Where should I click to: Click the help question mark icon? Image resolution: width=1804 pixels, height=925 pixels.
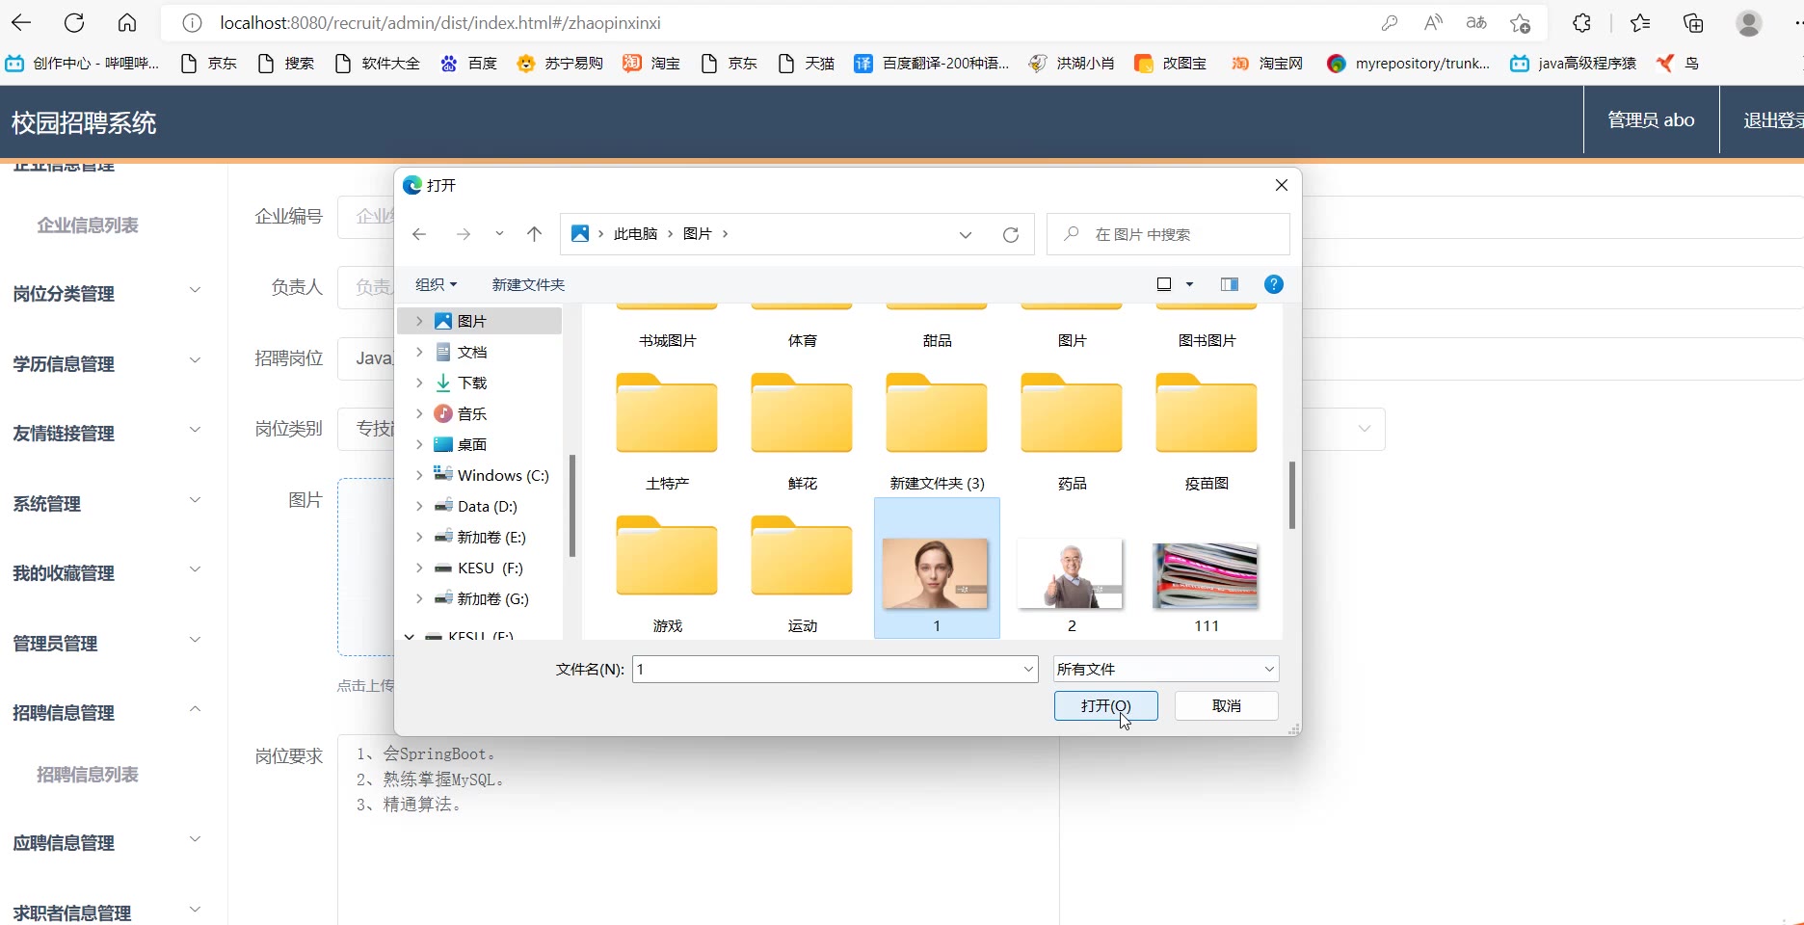1273,284
